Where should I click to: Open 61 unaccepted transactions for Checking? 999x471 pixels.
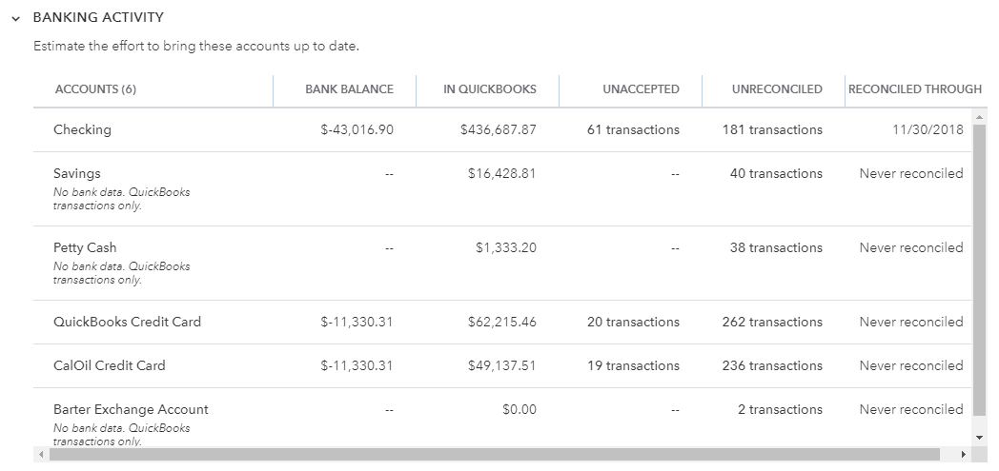633,129
